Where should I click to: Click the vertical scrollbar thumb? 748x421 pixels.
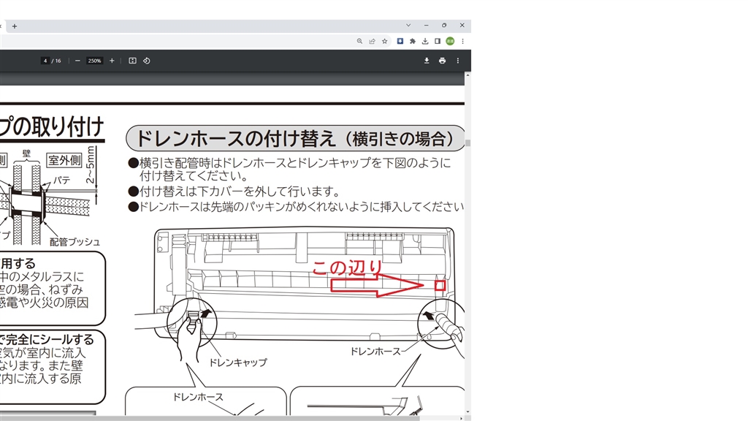468,143
